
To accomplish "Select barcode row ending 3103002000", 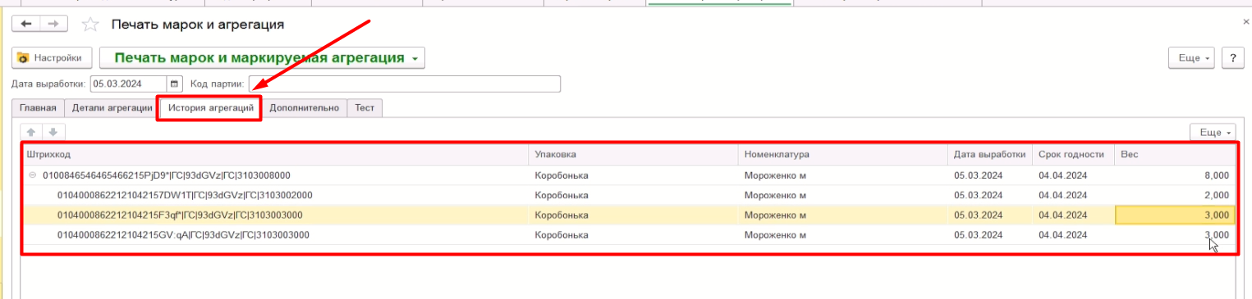I will tap(629, 195).
